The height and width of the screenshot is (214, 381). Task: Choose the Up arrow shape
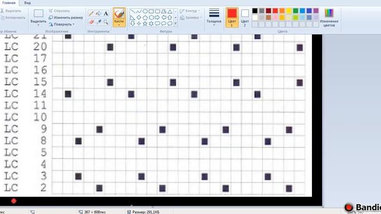[x=170, y=17]
